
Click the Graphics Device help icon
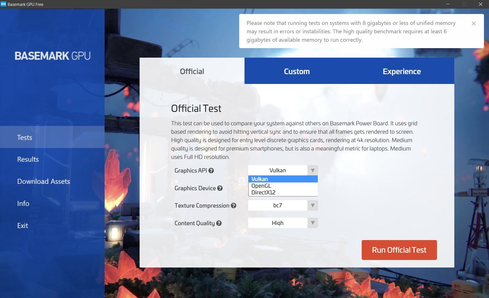coord(220,188)
